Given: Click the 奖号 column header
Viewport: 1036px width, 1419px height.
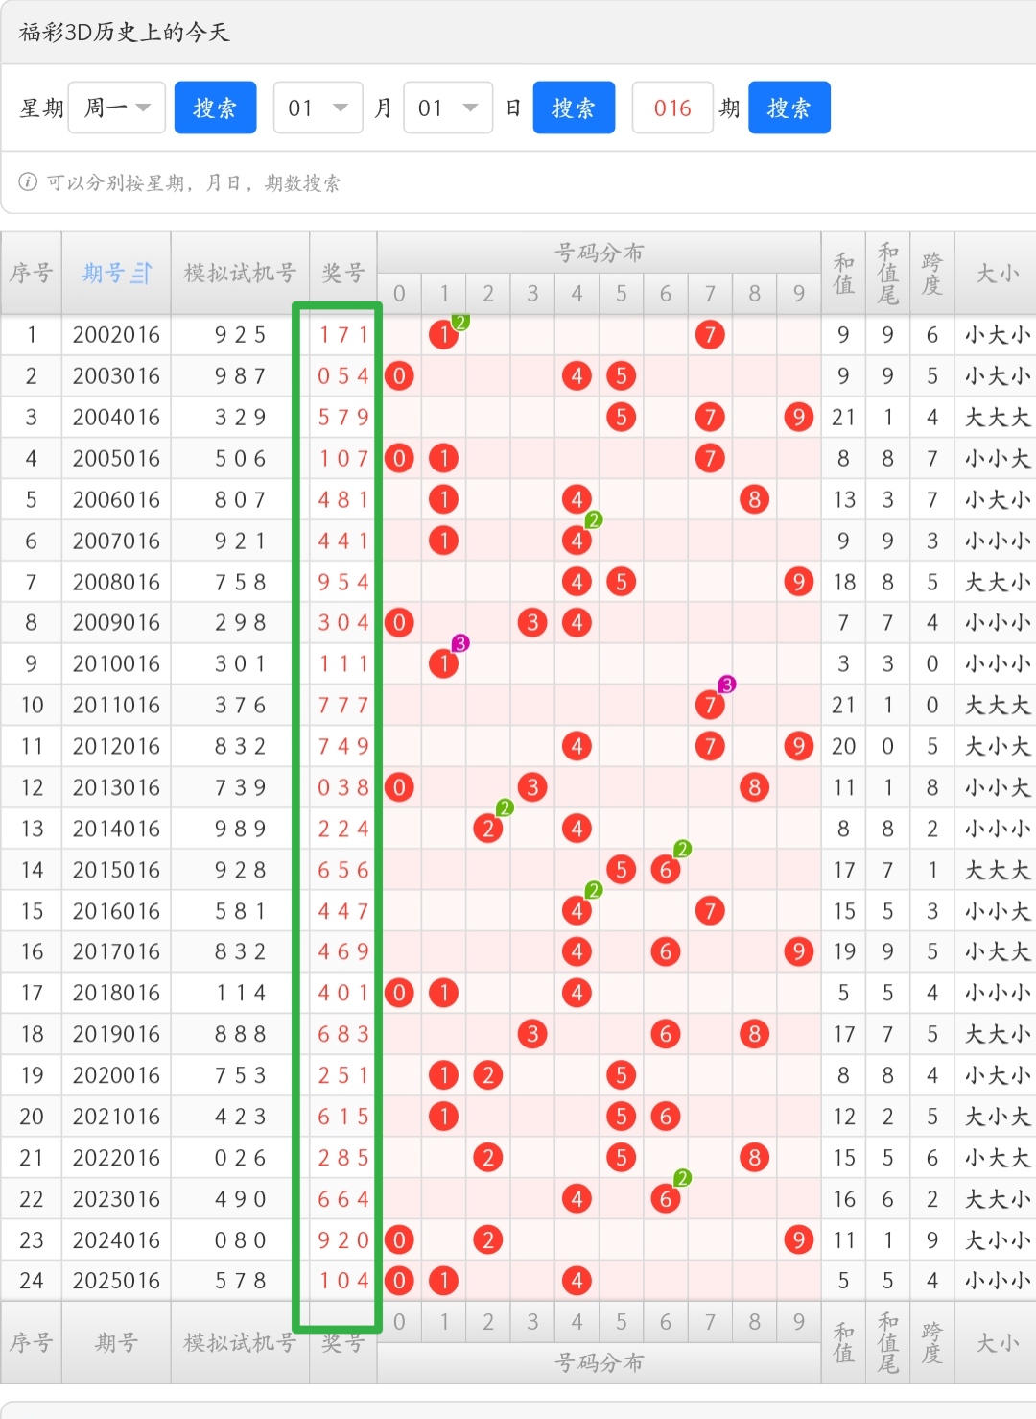Looking at the screenshot, I should (x=342, y=274).
